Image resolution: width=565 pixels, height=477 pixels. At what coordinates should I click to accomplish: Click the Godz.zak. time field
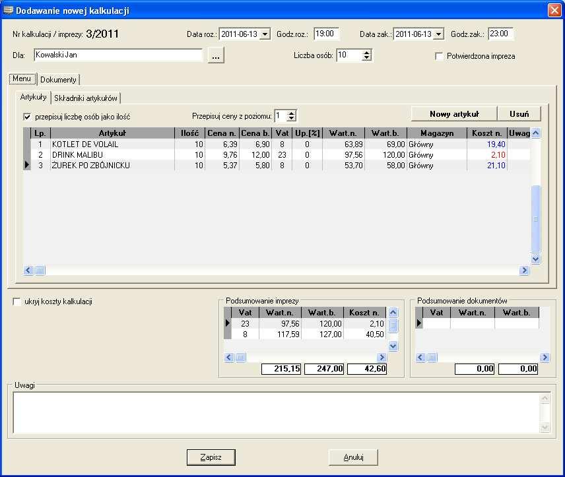(x=500, y=34)
